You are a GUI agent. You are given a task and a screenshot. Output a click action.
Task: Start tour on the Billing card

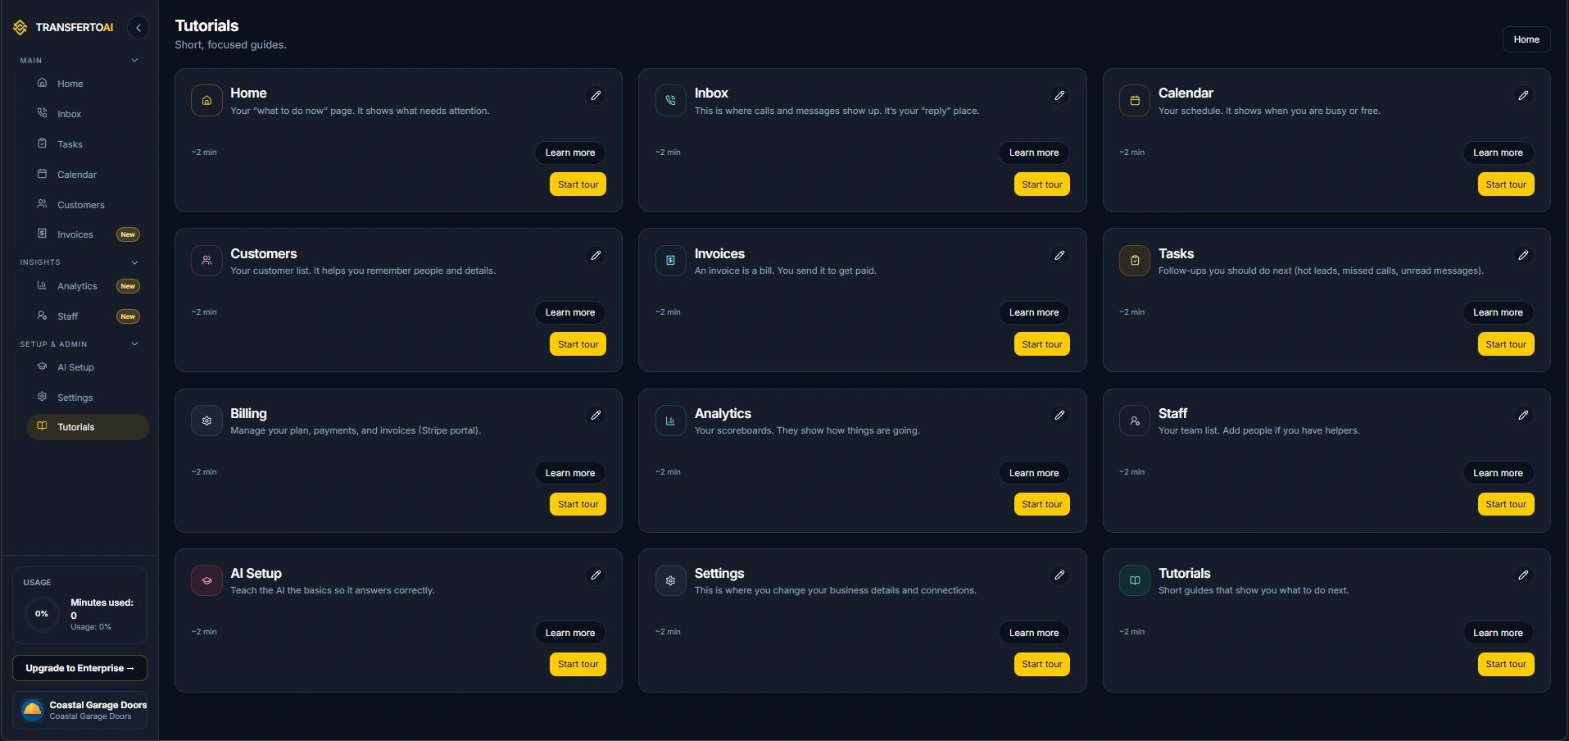(x=578, y=504)
